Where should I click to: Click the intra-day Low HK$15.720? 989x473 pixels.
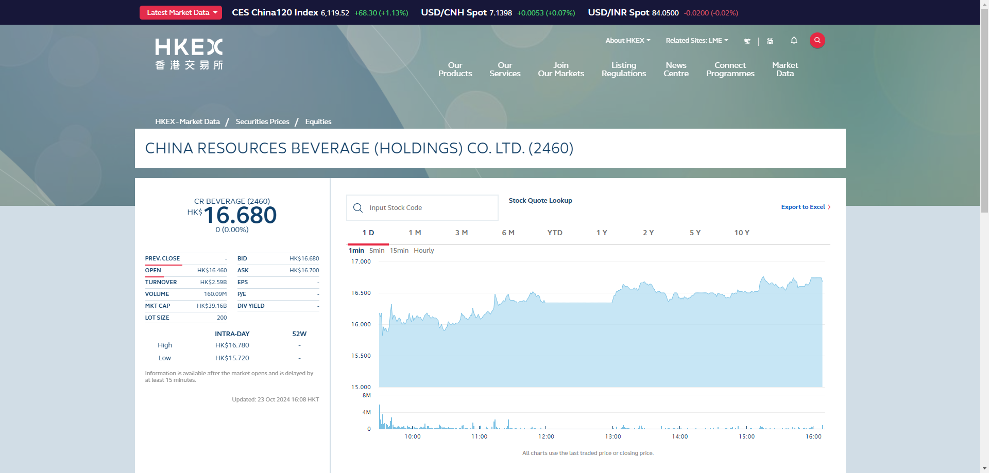tap(232, 358)
